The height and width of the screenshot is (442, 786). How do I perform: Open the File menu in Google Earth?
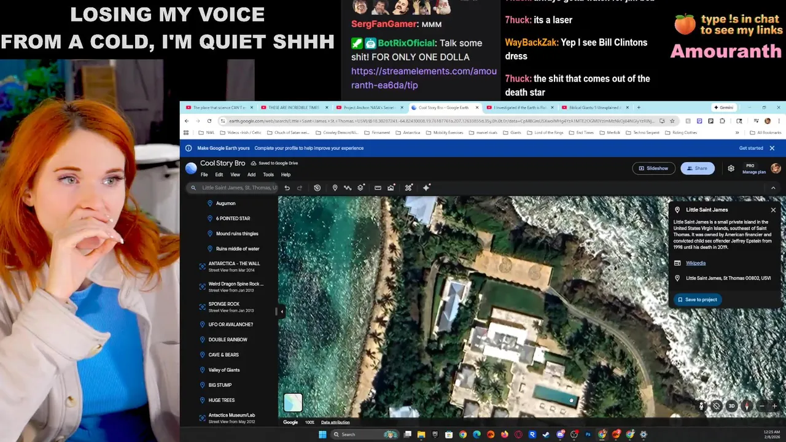(x=204, y=175)
